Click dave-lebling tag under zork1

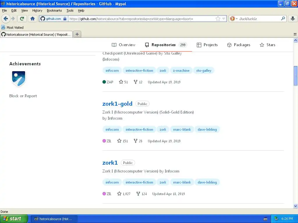[207, 182]
